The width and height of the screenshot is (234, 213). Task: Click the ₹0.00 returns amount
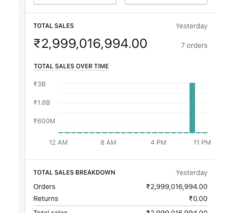(x=198, y=199)
